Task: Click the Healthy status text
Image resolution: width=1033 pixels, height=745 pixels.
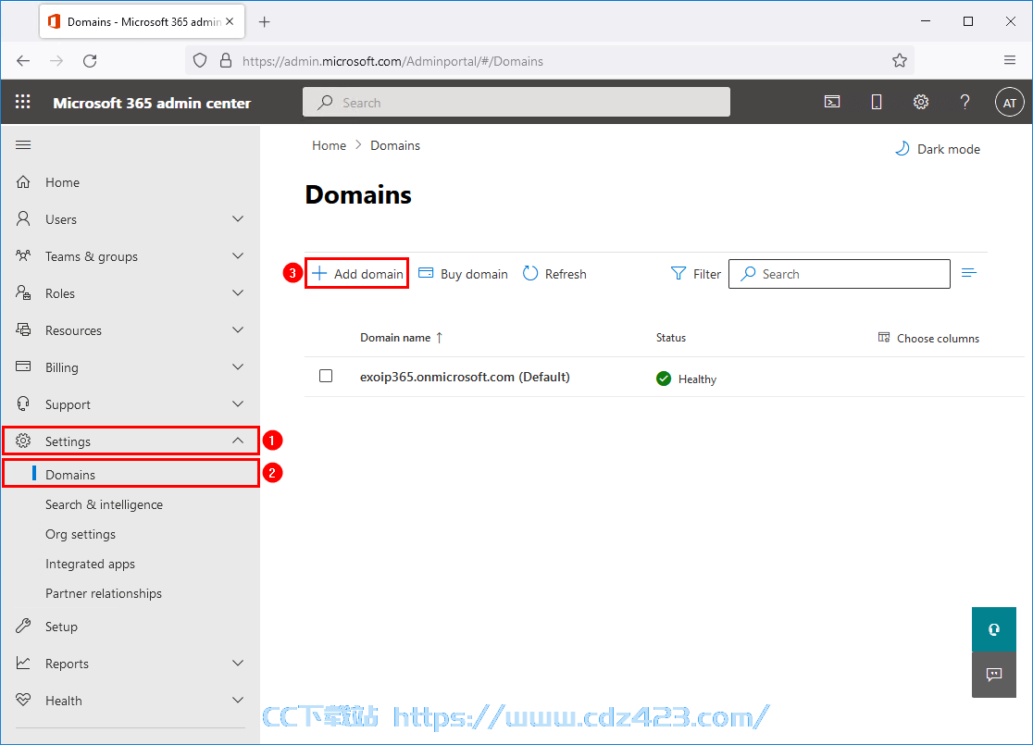Action: click(x=697, y=379)
